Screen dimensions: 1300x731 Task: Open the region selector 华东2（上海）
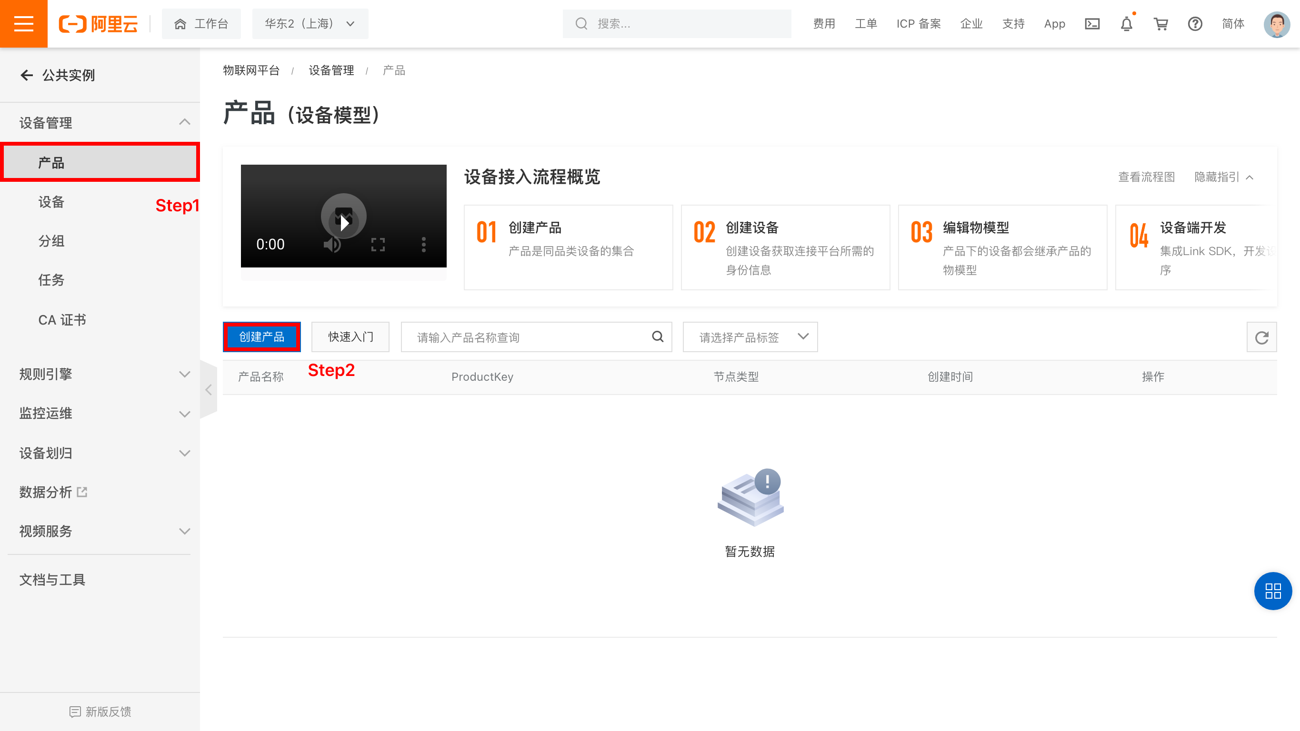(x=310, y=24)
